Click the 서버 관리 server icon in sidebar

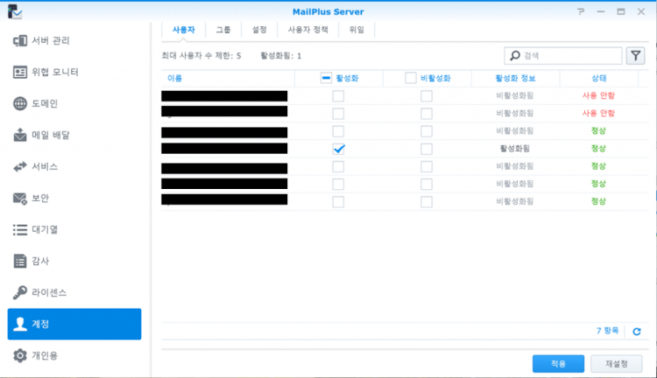[x=20, y=41]
